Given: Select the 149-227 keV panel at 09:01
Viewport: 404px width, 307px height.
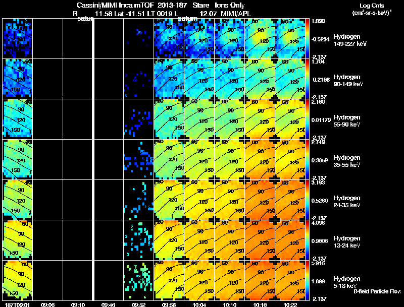Looking at the screenshot, I should tap(18, 38).
